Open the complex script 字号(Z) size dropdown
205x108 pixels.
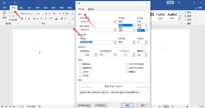(146, 42)
